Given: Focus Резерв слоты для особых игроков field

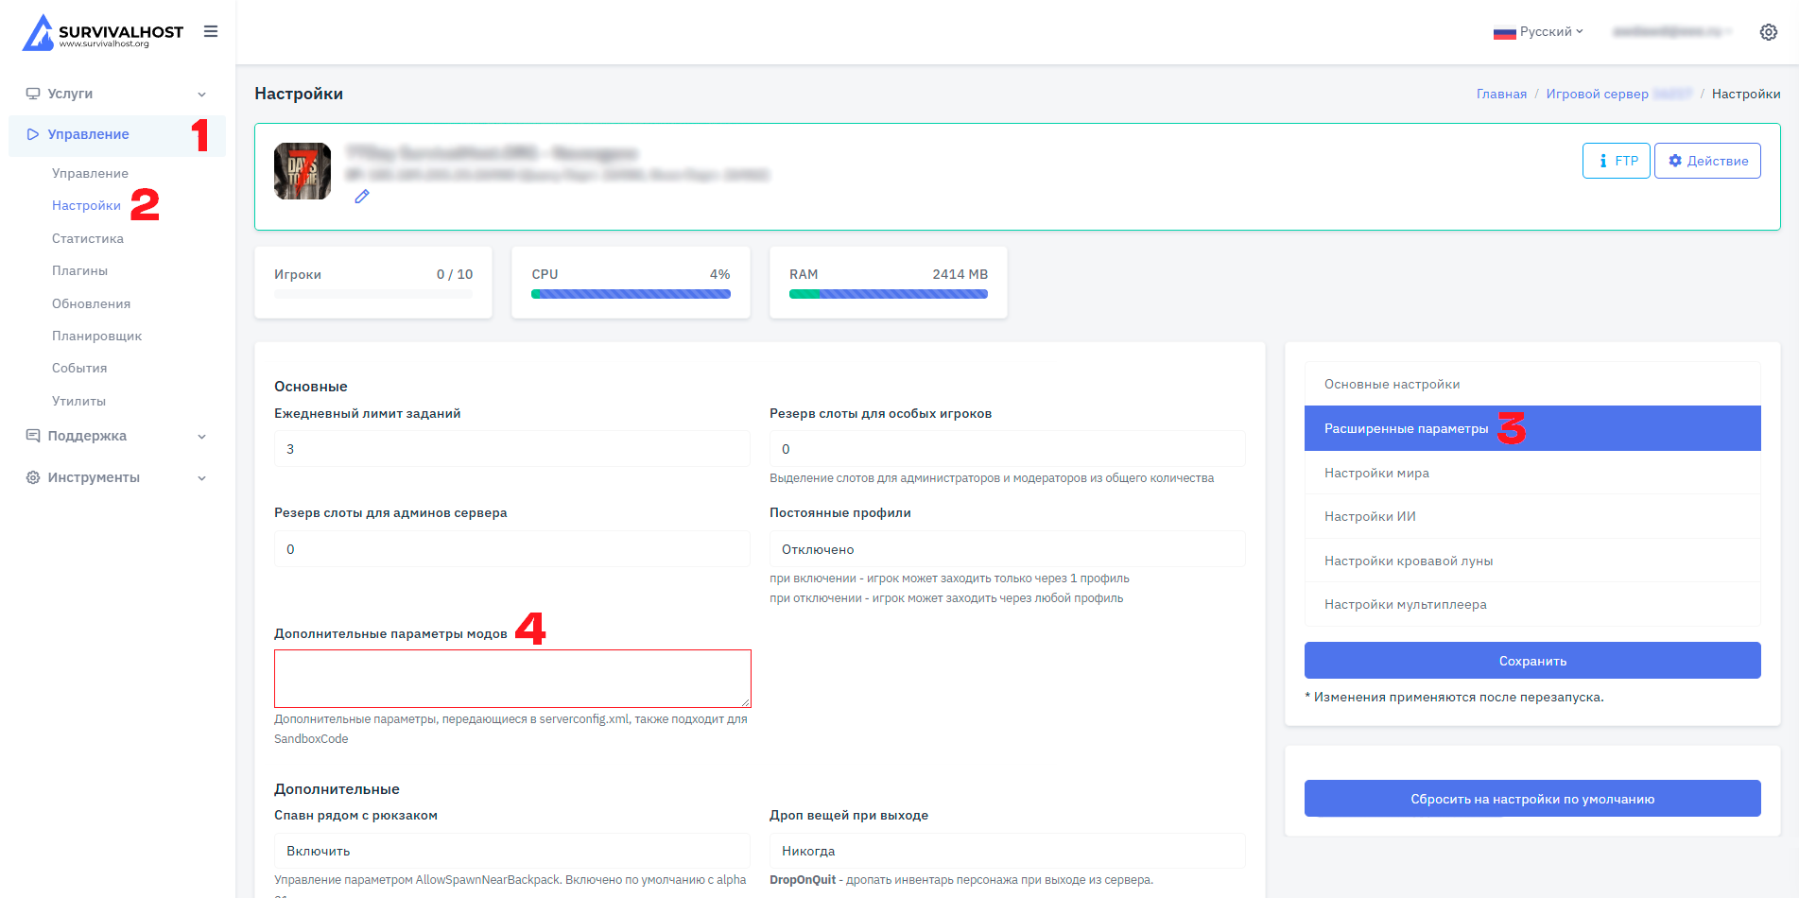Looking at the screenshot, I should pyautogui.click(x=1007, y=449).
